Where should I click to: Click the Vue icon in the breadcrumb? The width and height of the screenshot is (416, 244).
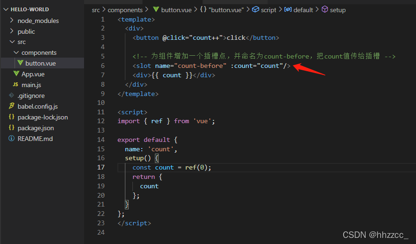pyautogui.click(x=156, y=9)
